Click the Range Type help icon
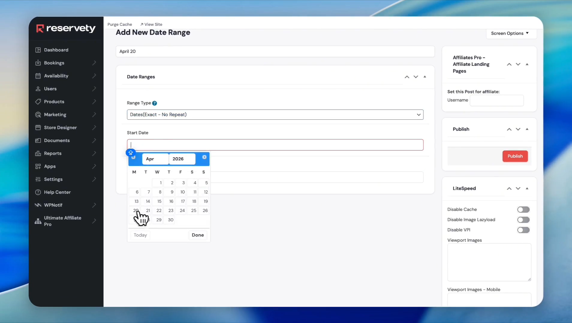Image resolution: width=572 pixels, height=323 pixels. [154, 103]
